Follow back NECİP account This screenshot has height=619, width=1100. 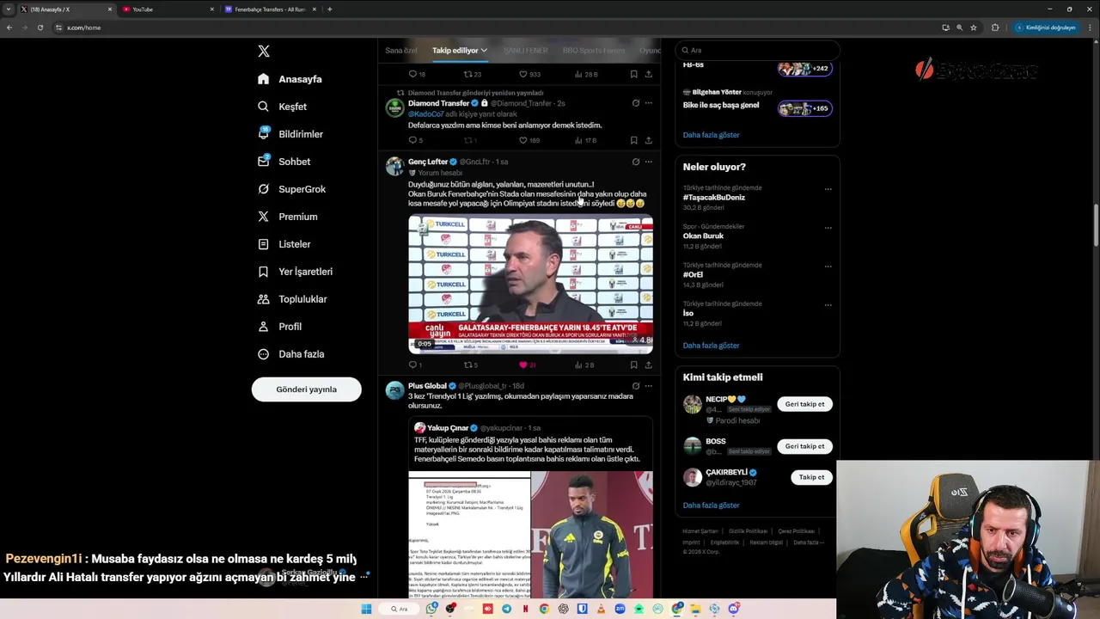pyautogui.click(x=804, y=404)
